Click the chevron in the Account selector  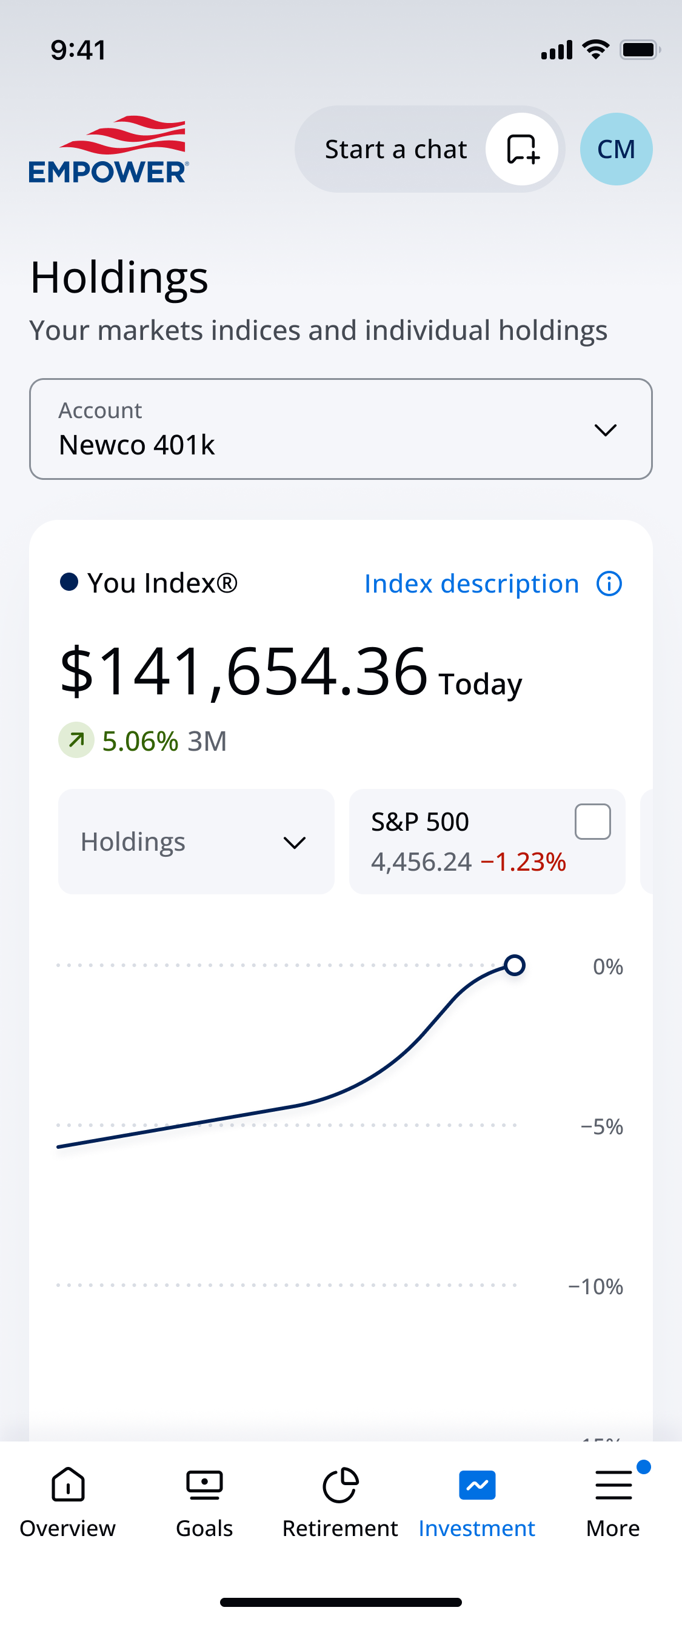coord(605,430)
